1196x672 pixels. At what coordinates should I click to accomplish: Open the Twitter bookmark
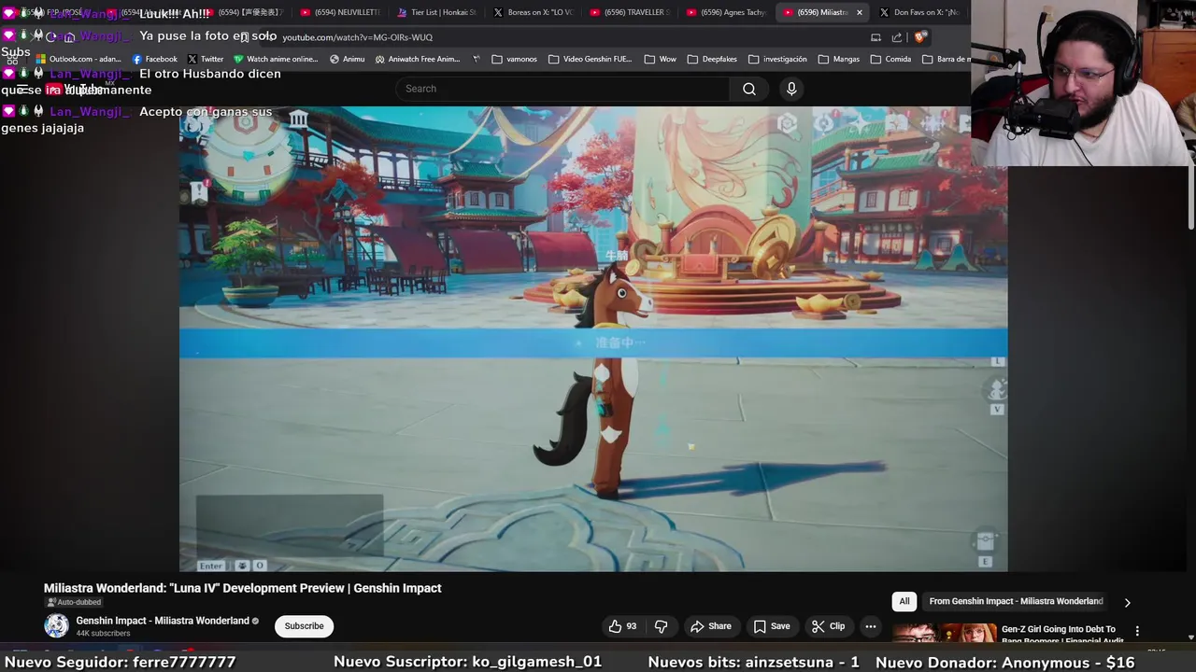coord(206,59)
